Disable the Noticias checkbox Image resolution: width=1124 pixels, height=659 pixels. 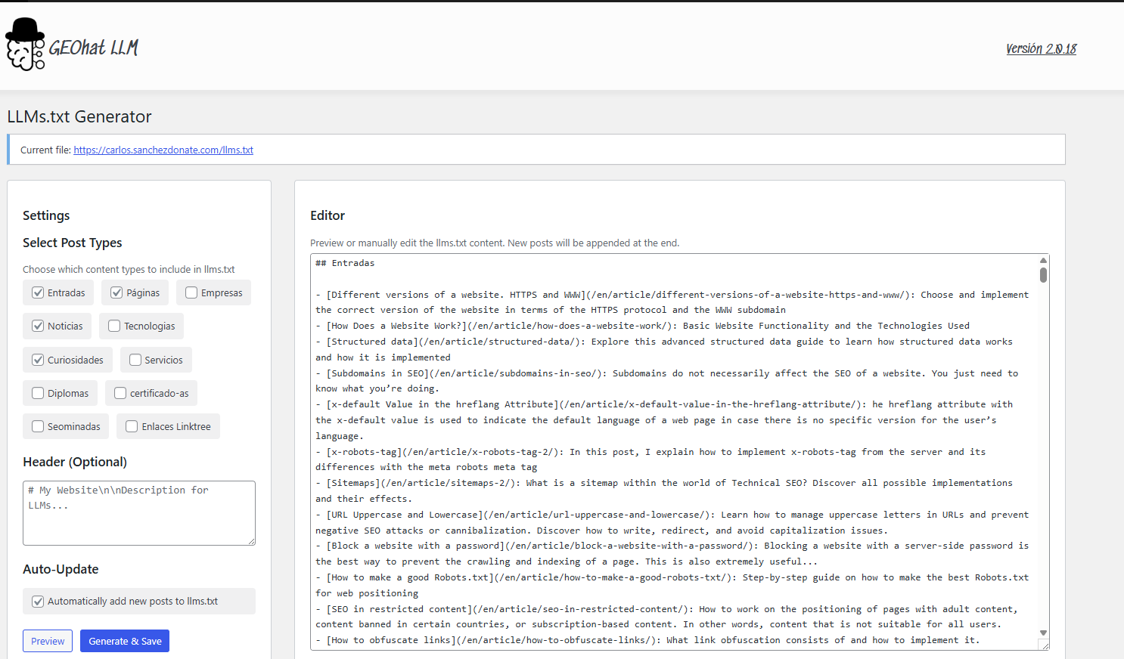point(36,326)
